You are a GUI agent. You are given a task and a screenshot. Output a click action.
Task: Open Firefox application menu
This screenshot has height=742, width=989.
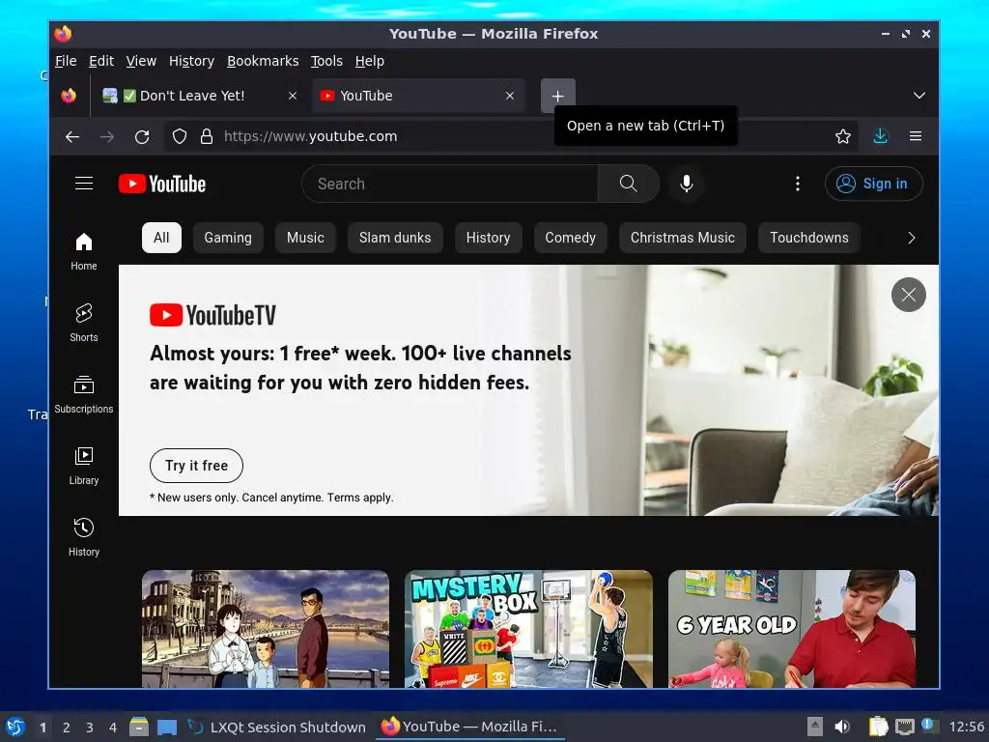pyautogui.click(x=916, y=136)
